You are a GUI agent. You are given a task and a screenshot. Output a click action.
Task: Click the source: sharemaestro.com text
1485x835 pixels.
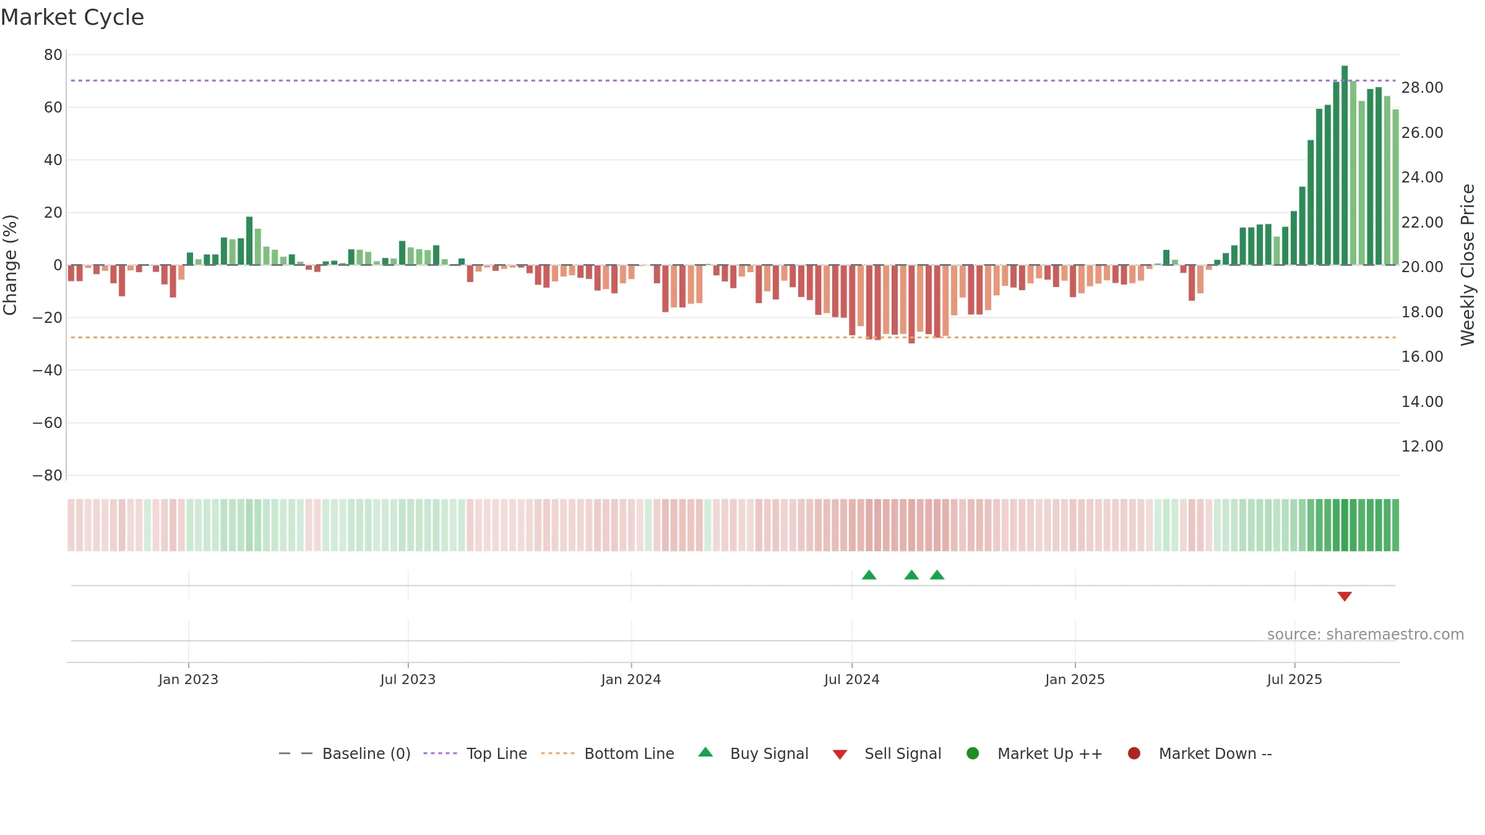(1366, 634)
